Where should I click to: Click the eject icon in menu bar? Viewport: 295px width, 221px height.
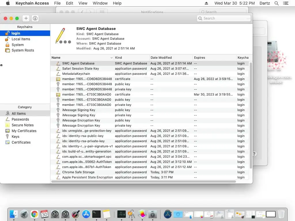coord(206,3)
